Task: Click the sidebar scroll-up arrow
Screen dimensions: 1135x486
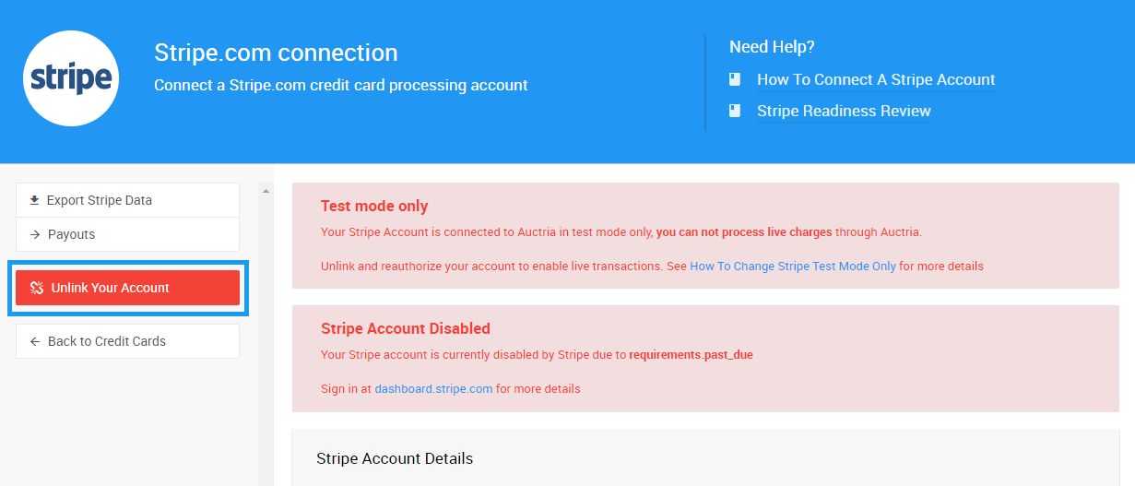Action: coord(266,192)
